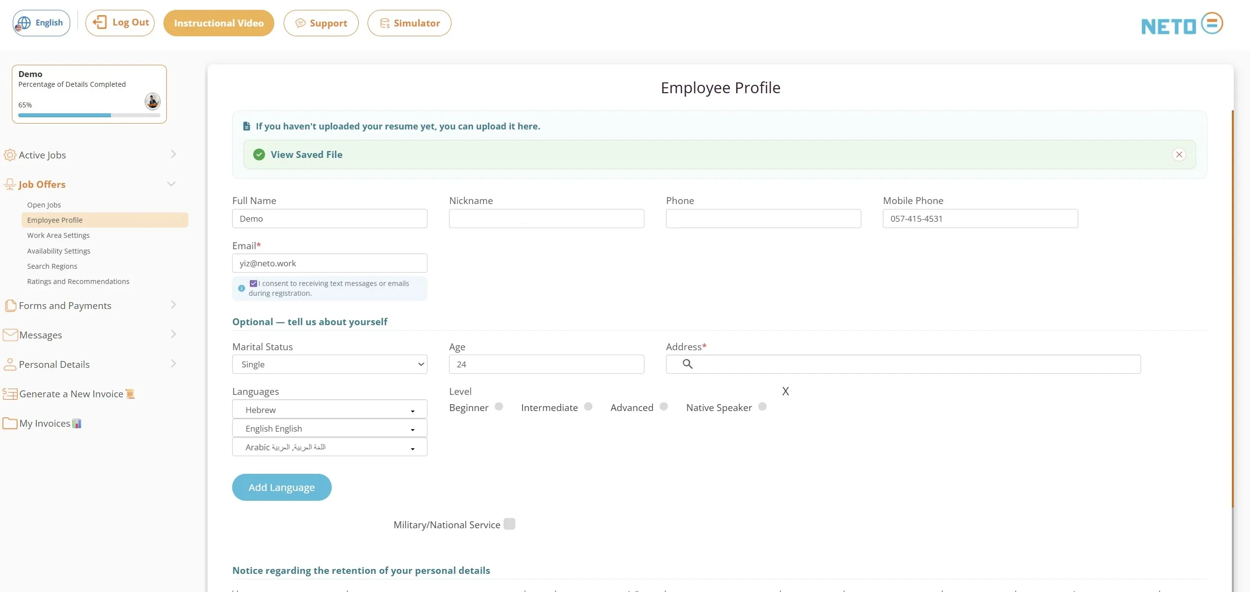Click the Log Out text
Screen dimensions: 1250x592
coord(131,22)
